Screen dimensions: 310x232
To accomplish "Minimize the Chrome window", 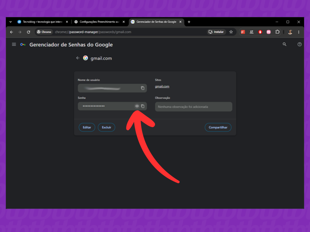I will pos(277,22).
